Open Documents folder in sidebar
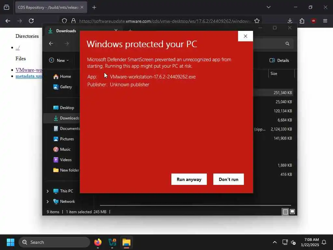Image resolution: width=333 pixels, height=250 pixels. (x=66, y=128)
